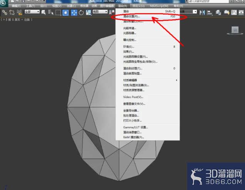The height and width of the screenshot is (190, 245).
Task: Open the 组(G) menu
Action: pyautogui.click(x=44, y=6)
